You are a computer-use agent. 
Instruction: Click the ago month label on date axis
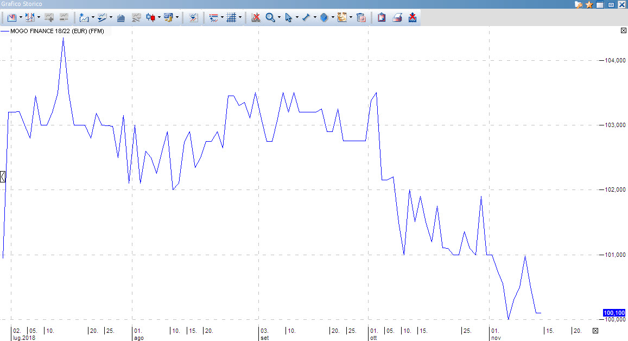[x=138, y=338]
